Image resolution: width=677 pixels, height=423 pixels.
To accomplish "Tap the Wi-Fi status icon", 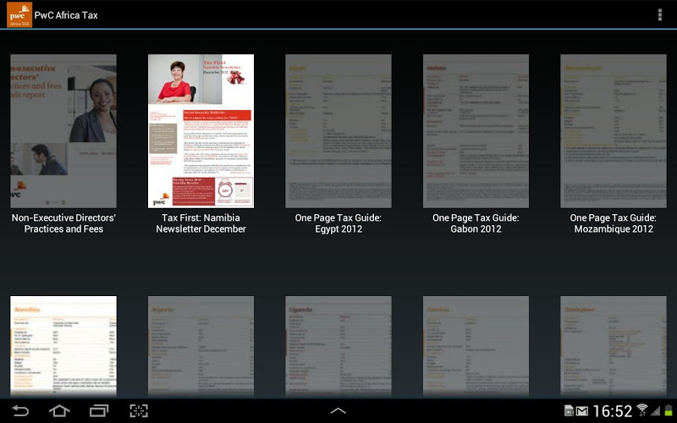I will [x=642, y=410].
